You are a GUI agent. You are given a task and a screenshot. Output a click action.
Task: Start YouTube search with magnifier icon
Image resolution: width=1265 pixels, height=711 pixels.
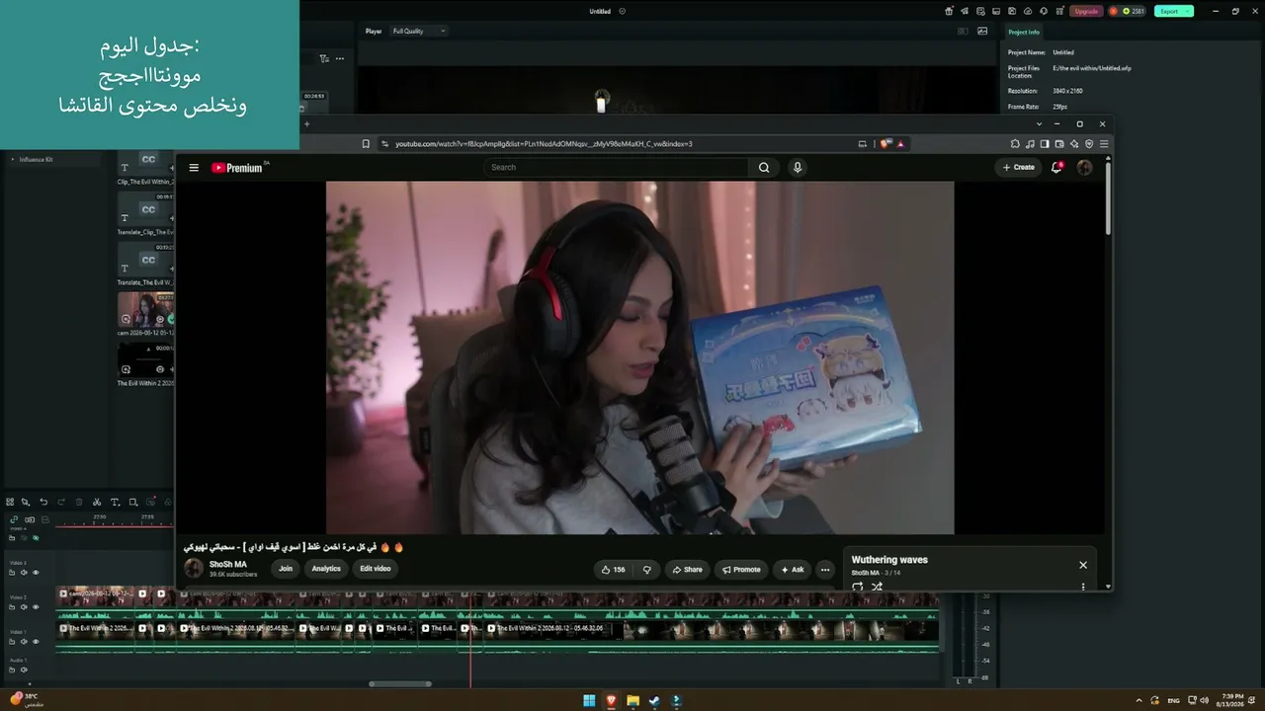764,168
